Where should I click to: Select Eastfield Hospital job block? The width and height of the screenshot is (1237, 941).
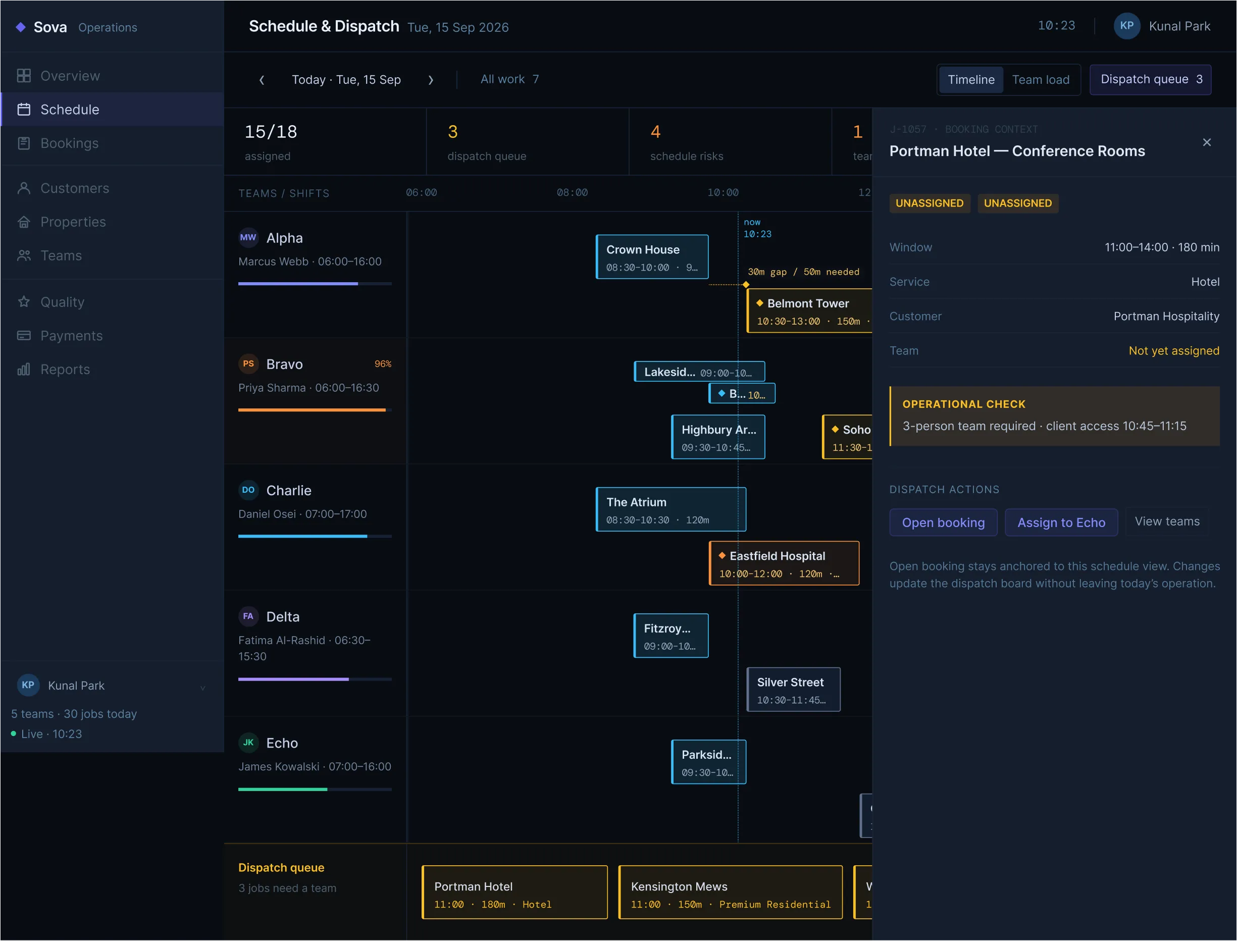click(x=784, y=563)
